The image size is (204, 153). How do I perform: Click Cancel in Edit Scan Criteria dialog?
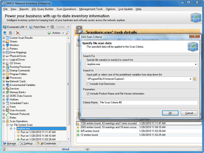click(189, 113)
